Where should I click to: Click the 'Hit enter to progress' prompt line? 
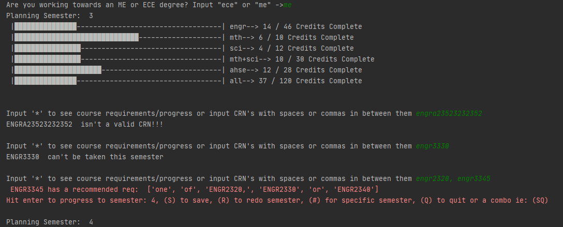277,200
